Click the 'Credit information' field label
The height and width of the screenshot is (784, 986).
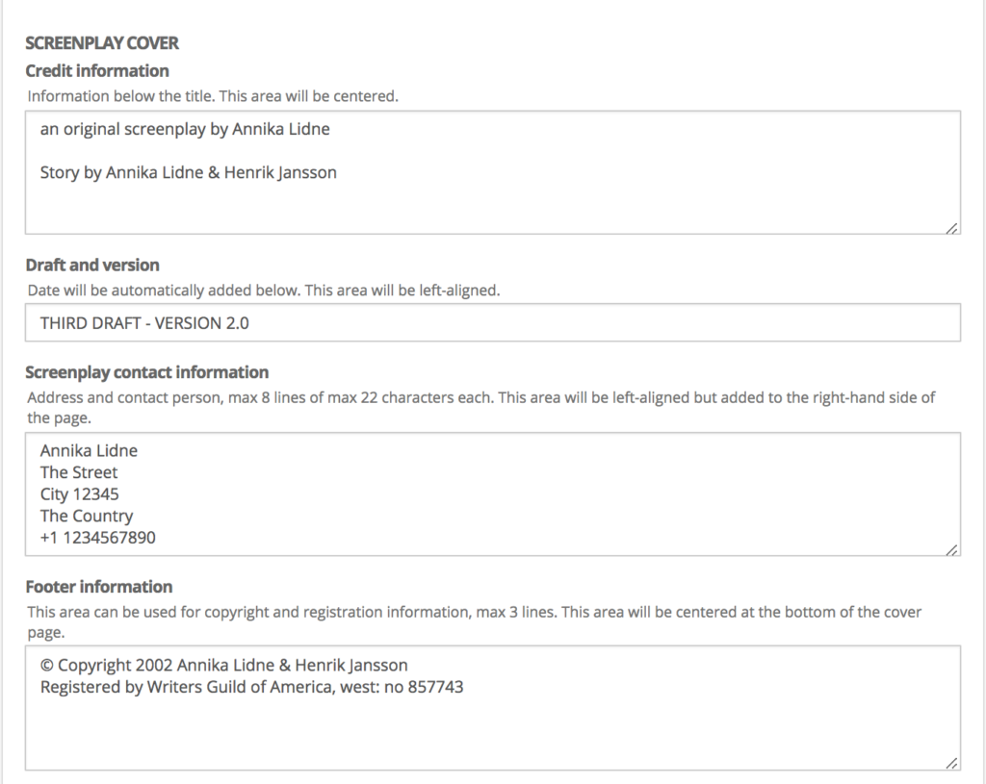click(97, 71)
